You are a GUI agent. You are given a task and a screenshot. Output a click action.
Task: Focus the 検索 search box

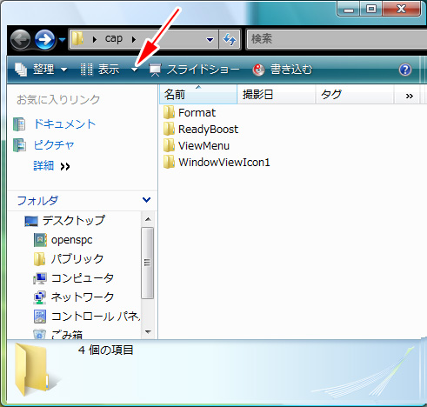coord(337,39)
